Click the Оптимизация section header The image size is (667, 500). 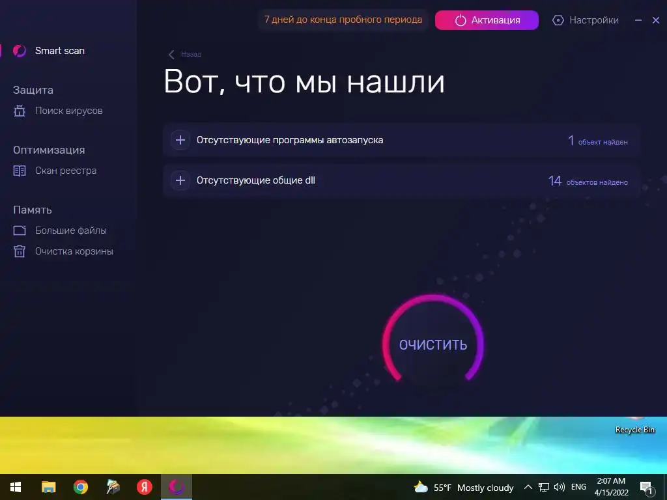(x=49, y=150)
